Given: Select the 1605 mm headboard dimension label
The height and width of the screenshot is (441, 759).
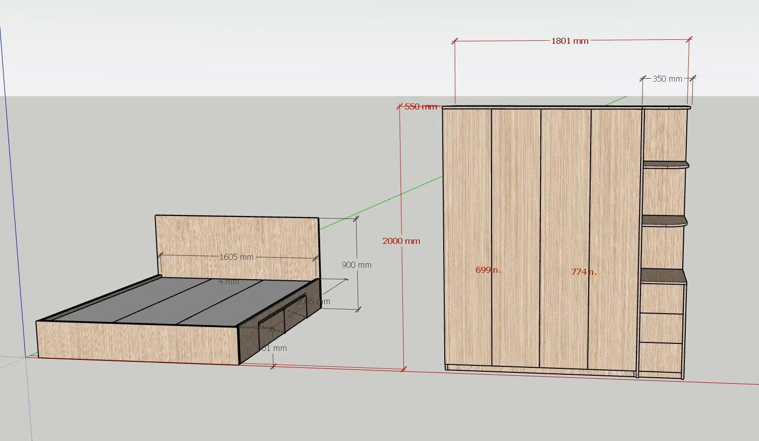Looking at the screenshot, I should (x=236, y=257).
